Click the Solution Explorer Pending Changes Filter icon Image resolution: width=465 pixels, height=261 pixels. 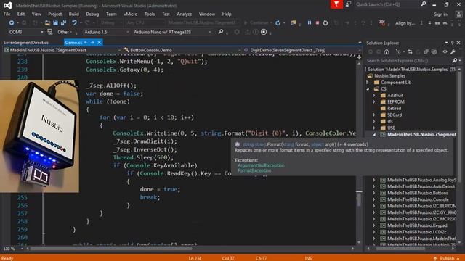(x=398, y=51)
